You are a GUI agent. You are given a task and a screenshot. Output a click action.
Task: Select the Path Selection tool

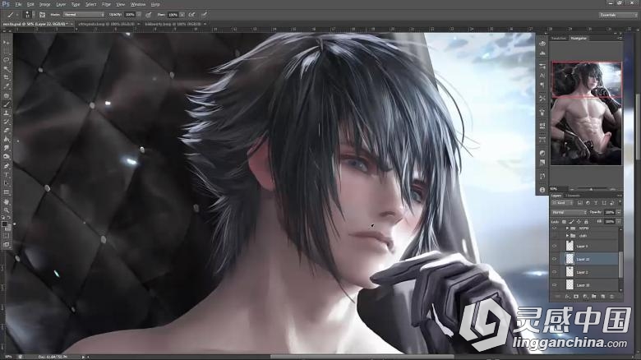(x=6, y=183)
